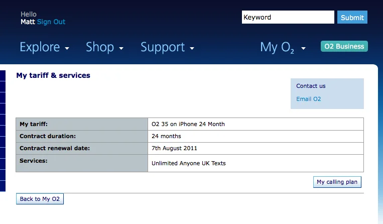Expand the Explore dropdown arrow

(x=67, y=48)
